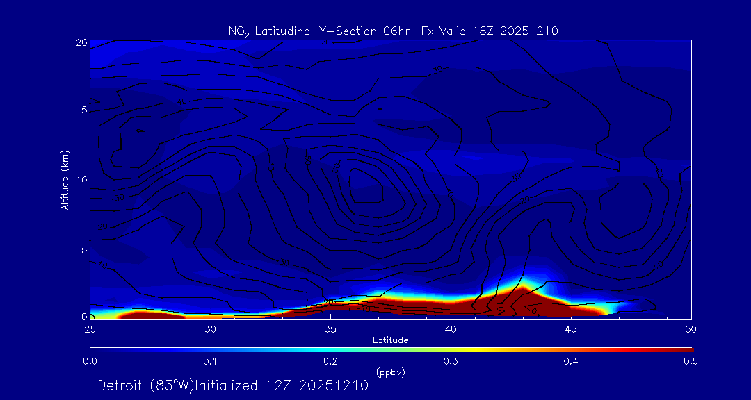
Task: Click color bar scale label 0.4
Action: 571,361
